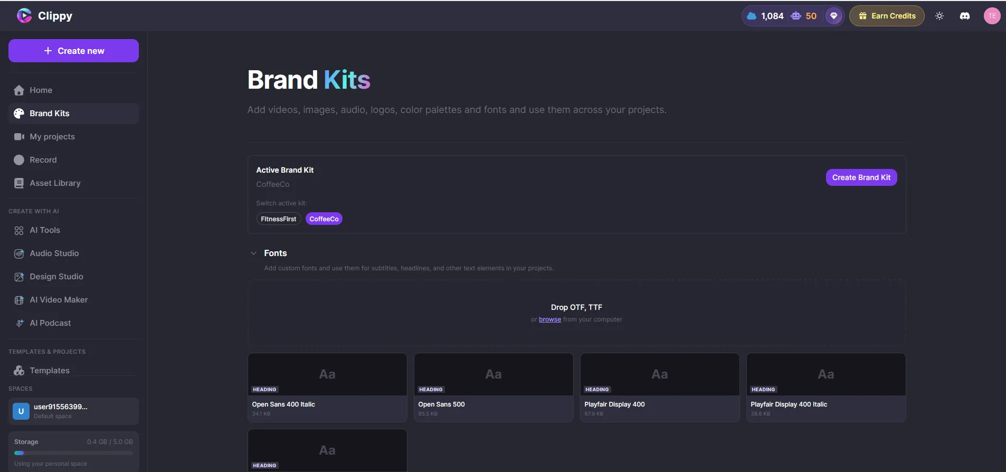Screen dimensions: 1006x472
Task: Click the AI Podcast icon
Action: 19,323
